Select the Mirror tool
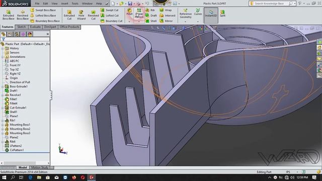Image resolution: width=322 pixels, height=181 pixels. [167, 21]
